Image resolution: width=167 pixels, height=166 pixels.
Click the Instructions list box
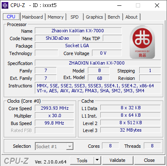pyautogui.click(x=98, y=88)
